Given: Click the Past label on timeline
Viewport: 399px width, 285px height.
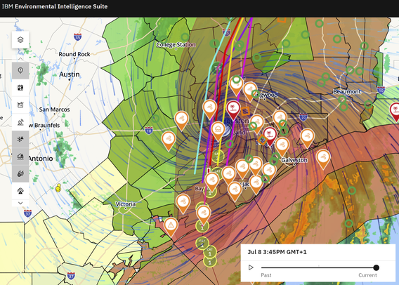Looking at the screenshot, I should pyautogui.click(x=266, y=275).
